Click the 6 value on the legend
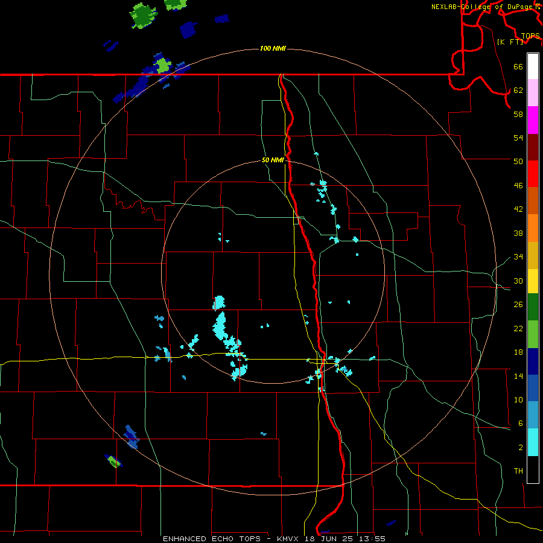The image size is (543, 543). coord(521,423)
